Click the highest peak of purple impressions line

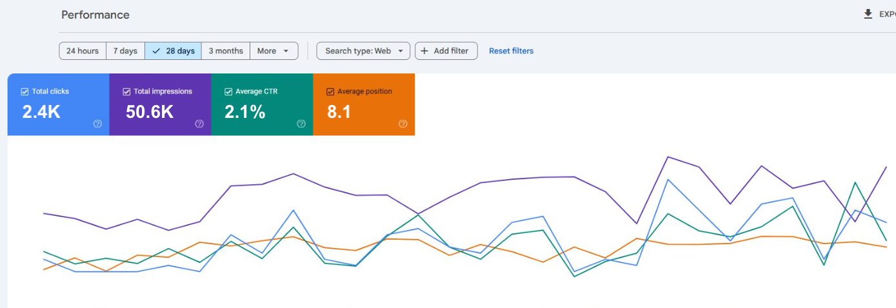tap(668, 157)
